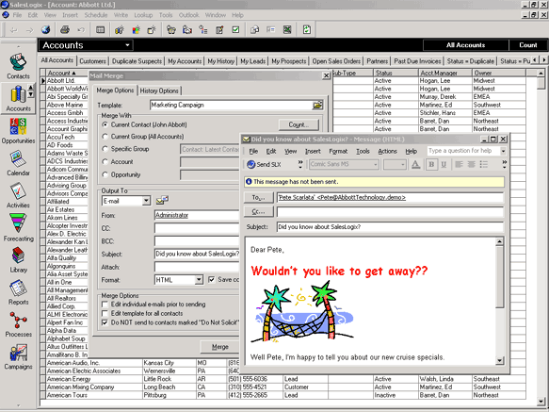
Task: Open the Accounts view dropdown
Action: coord(127,45)
